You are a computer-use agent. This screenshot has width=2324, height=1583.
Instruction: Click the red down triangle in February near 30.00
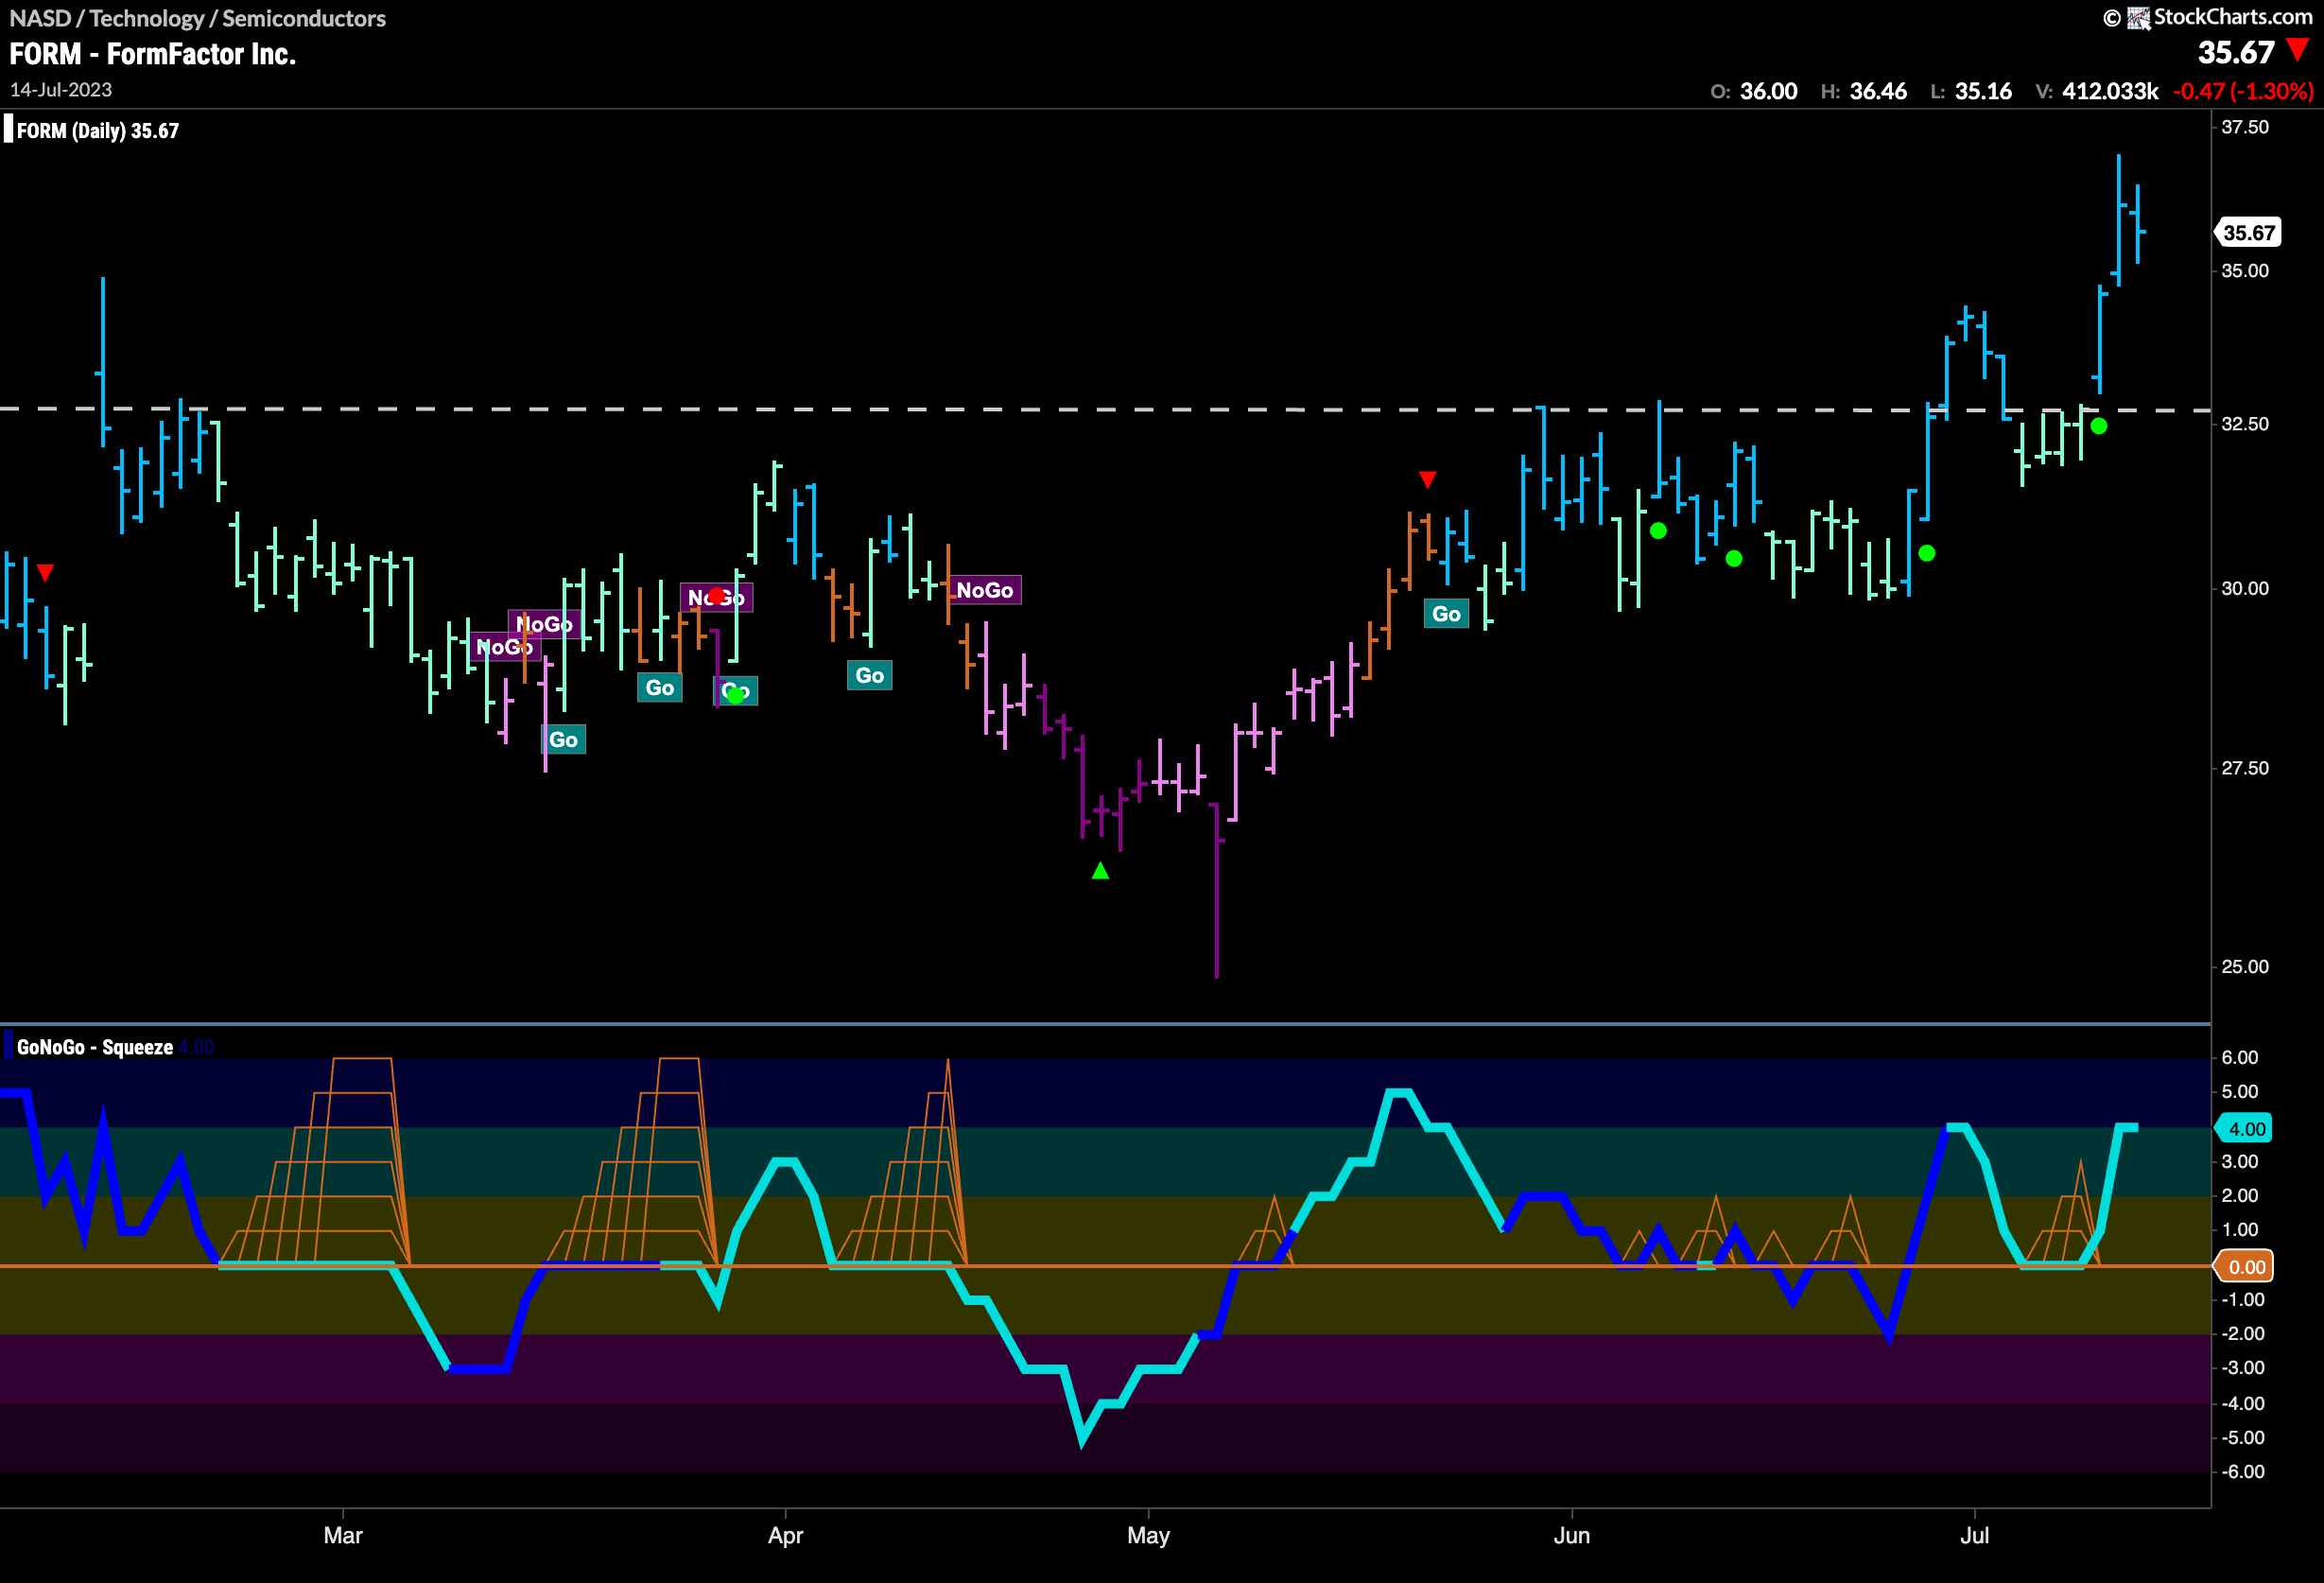tap(45, 573)
